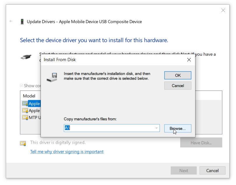Viewport: 236px width, 185px height.
Task: Open Browse to pick a folder
Action: pos(178,128)
